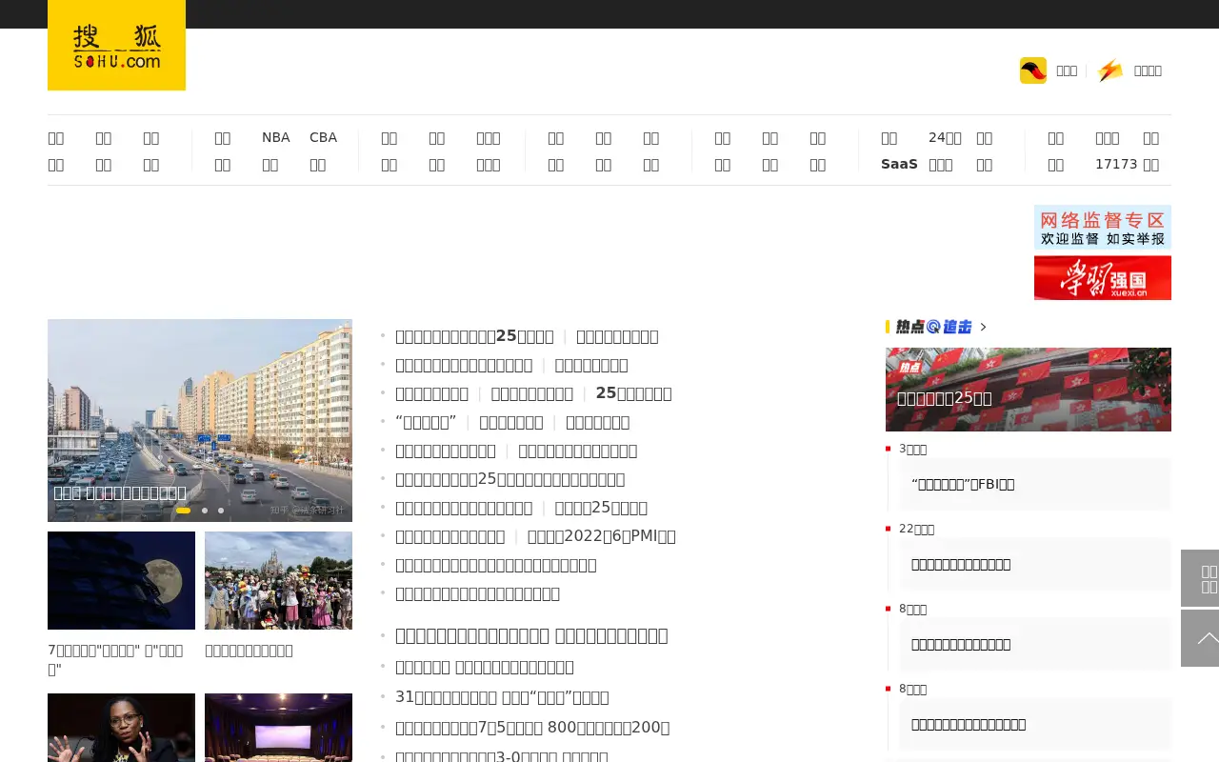Image resolution: width=1219 pixels, height=762 pixels.
Task: Open the red 学习强国 xuexi.cn banner
Action: tap(1103, 277)
